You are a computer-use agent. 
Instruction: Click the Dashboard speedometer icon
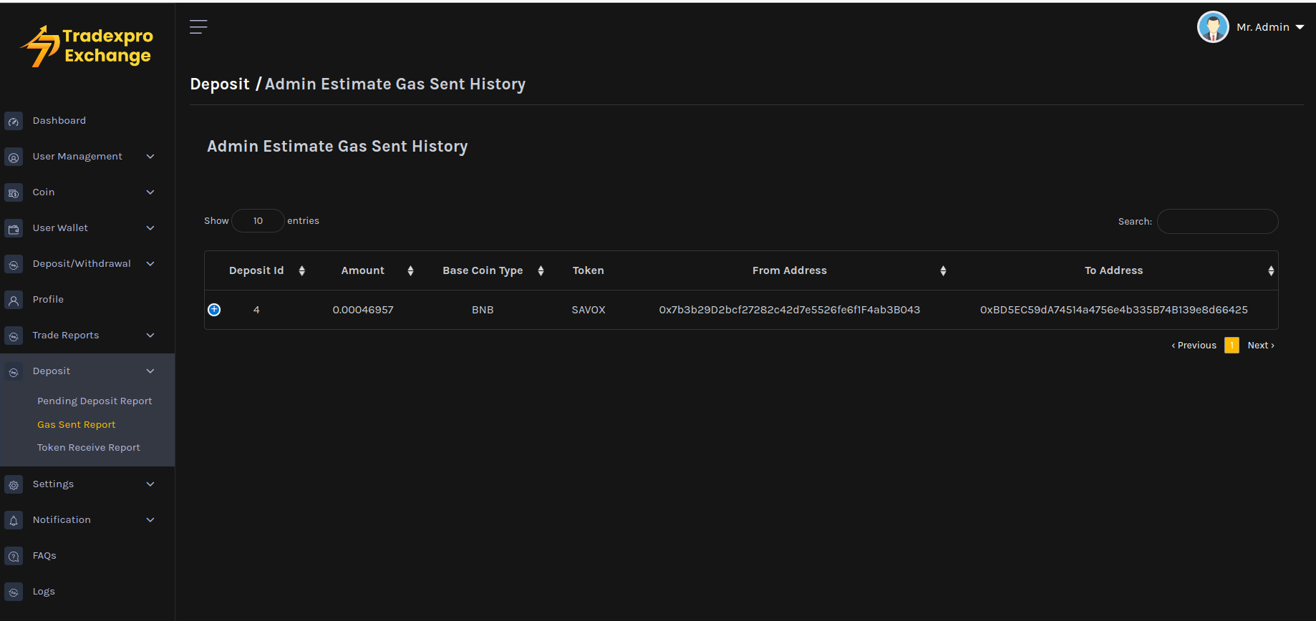pyautogui.click(x=14, y=122)
